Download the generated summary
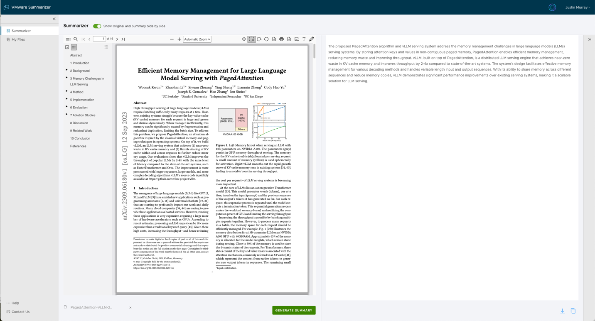The width and height of the screenshot is (595, 321). (562, 310)
